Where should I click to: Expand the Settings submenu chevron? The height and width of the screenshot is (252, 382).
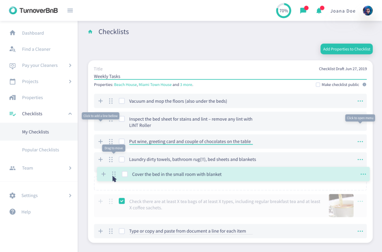coord(70,195)
